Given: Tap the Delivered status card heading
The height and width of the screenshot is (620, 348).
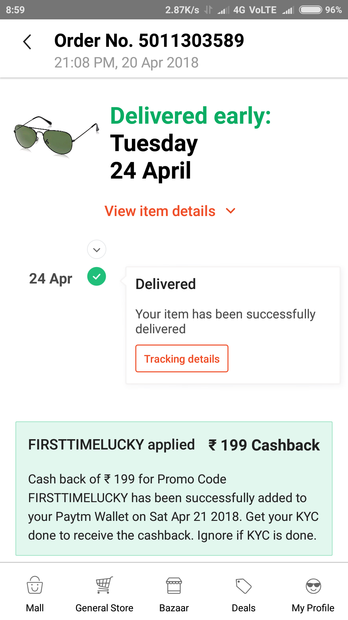Looking at the screenshot, I should (x=166, y=284).
